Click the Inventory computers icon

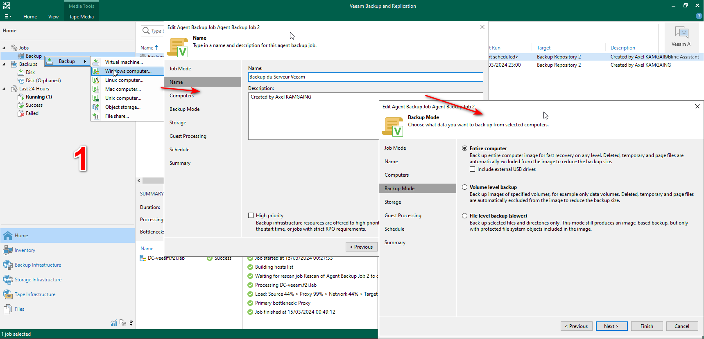8,250
